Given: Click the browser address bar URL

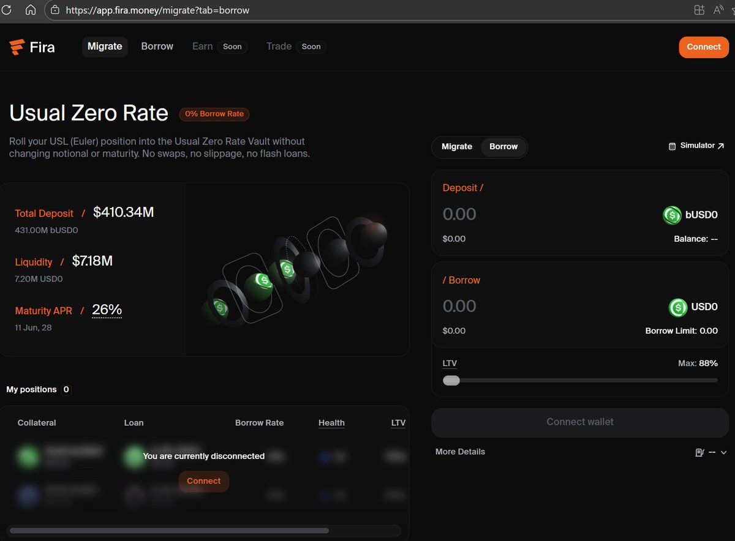Looking at the screenshot, I should point(157,10).
